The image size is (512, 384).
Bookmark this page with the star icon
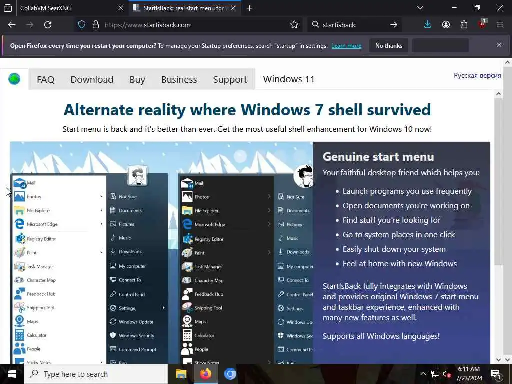pyautogui.click(x=294, y=25)
